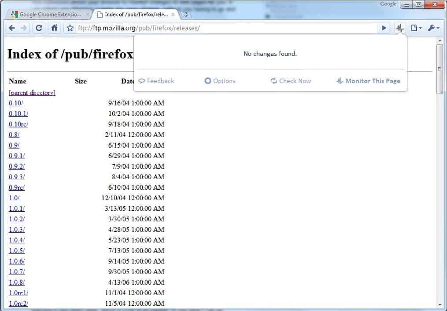The height and width of the screenshot is (311, 447).
Task: Close the Index of /pub/firefox tab
Action: tap(173, 14)
